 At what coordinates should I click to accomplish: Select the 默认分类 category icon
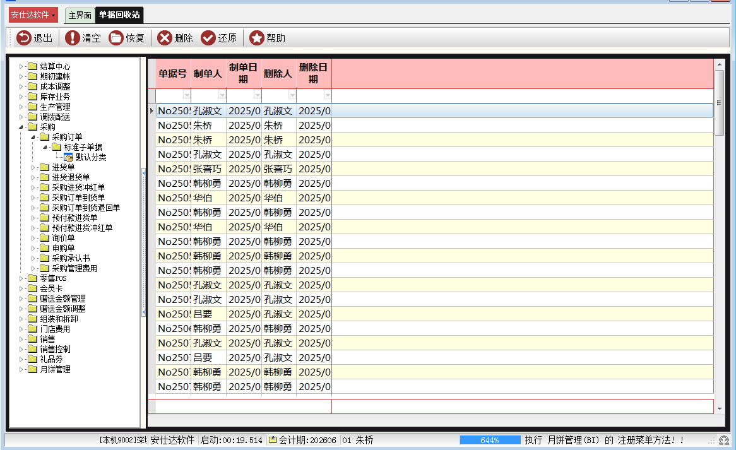(69, 157)
